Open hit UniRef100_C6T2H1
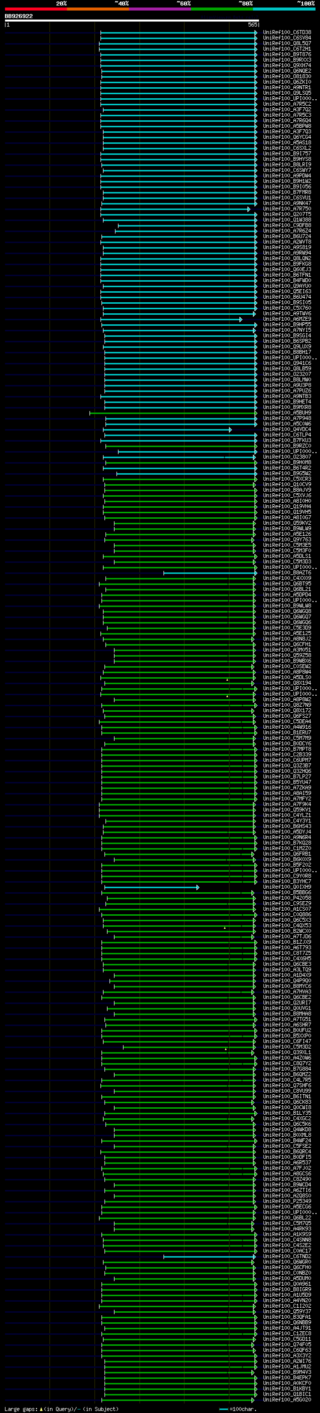The height and width of the screenshot is (1413, 320). pos(287,49)
